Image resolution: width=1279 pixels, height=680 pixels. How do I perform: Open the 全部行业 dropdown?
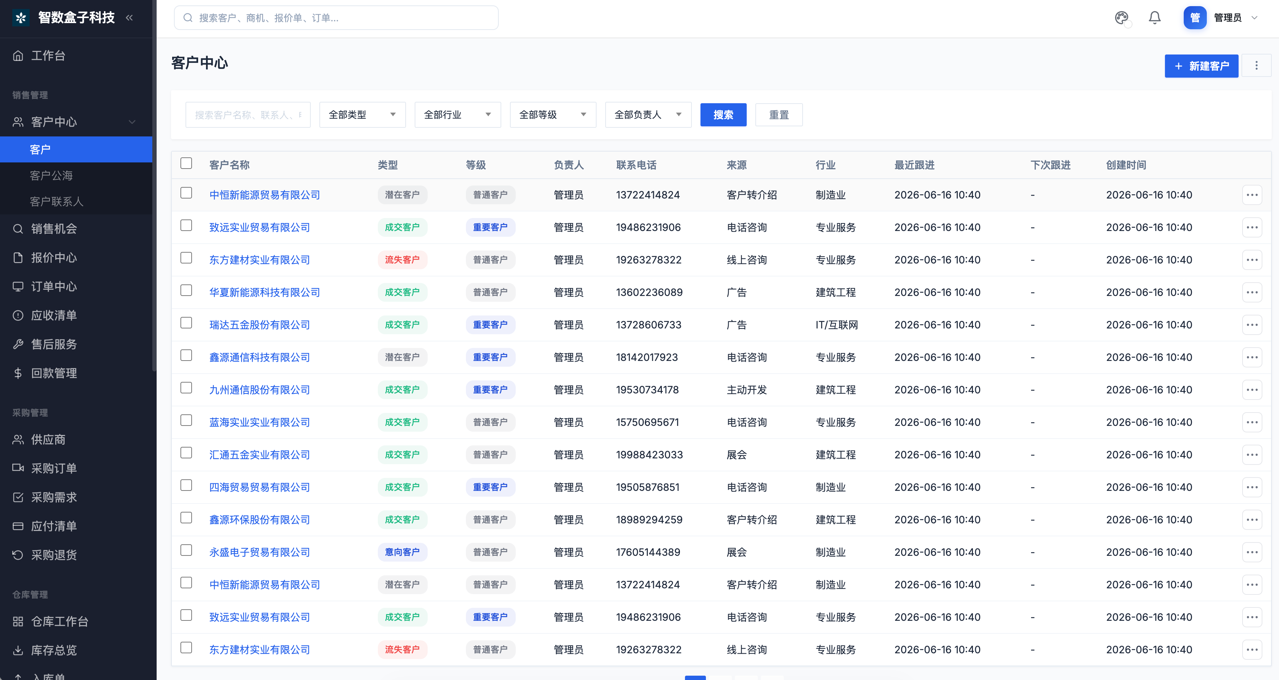[458, 115]
